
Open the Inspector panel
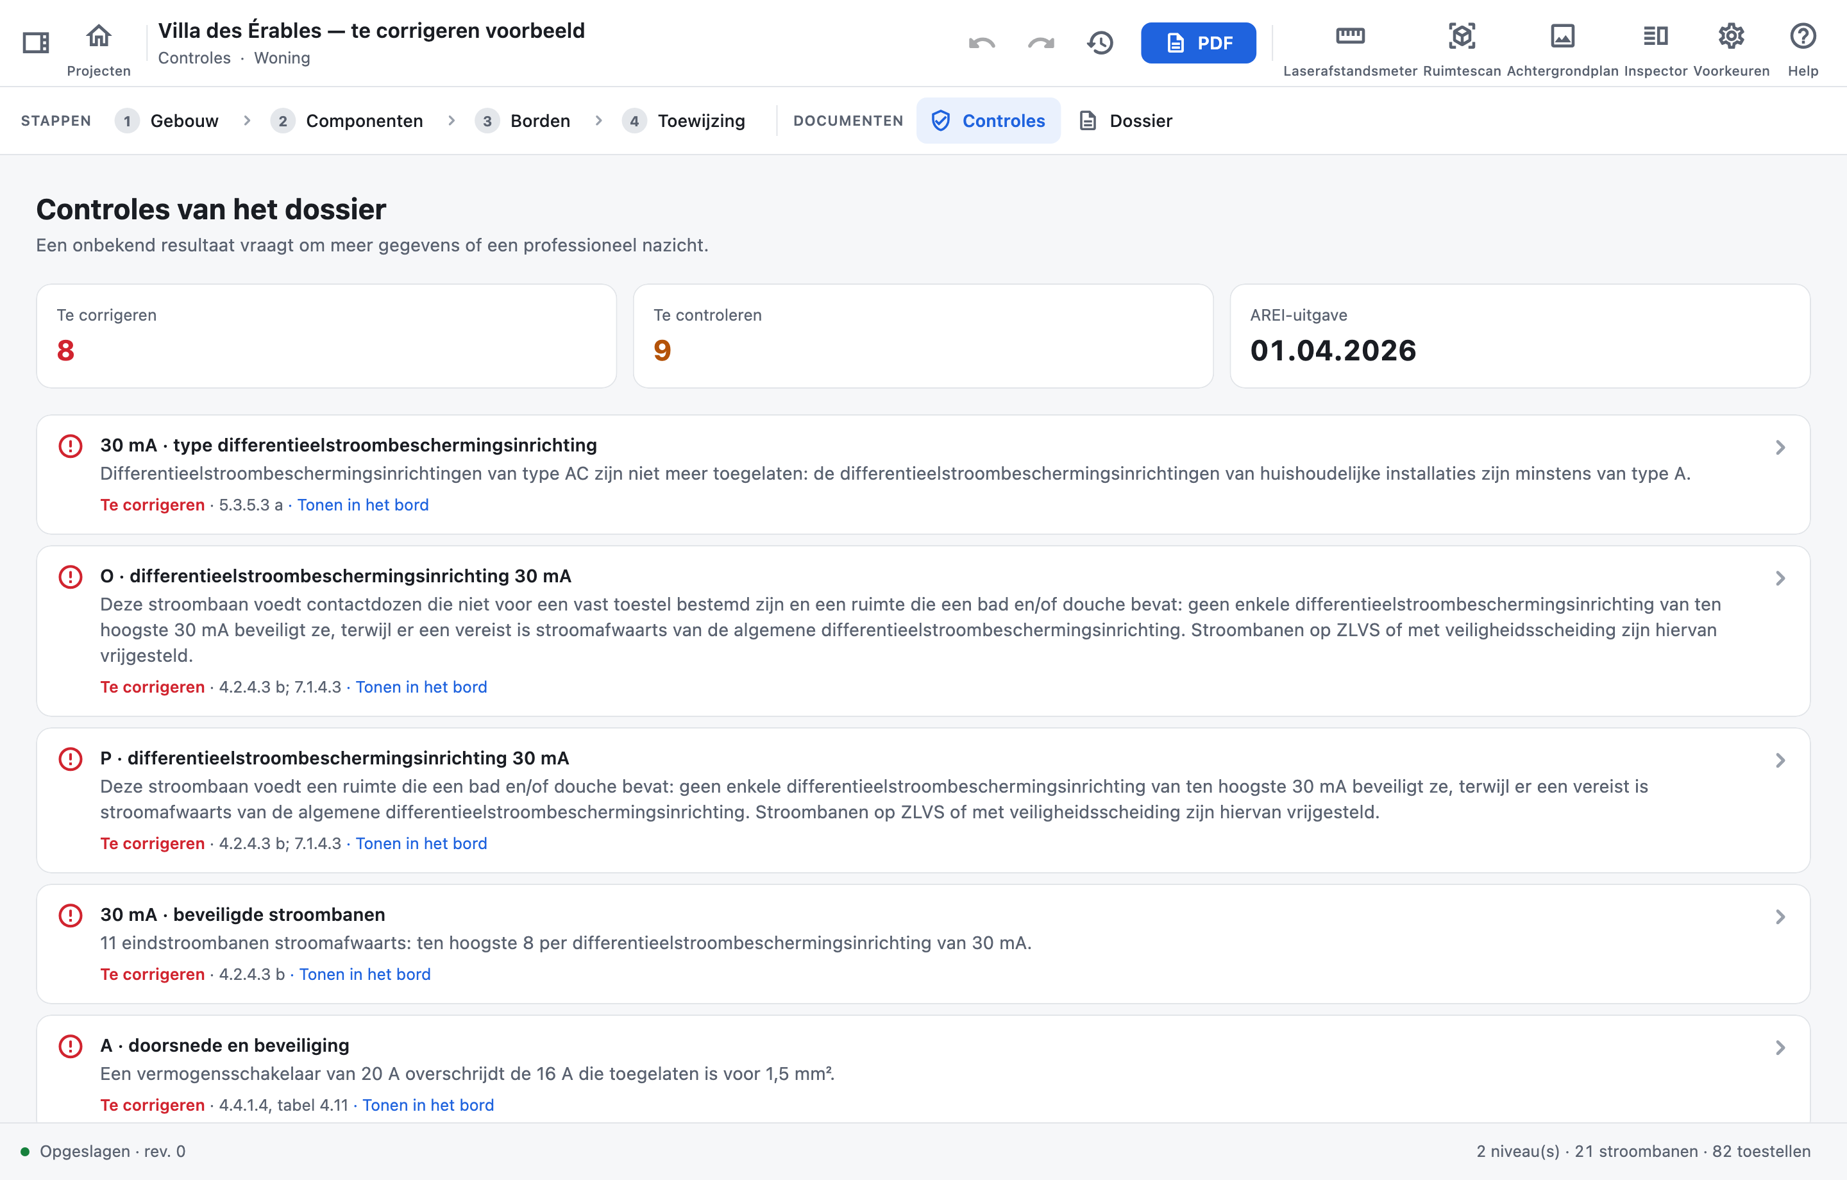(x=1655, y=49)
